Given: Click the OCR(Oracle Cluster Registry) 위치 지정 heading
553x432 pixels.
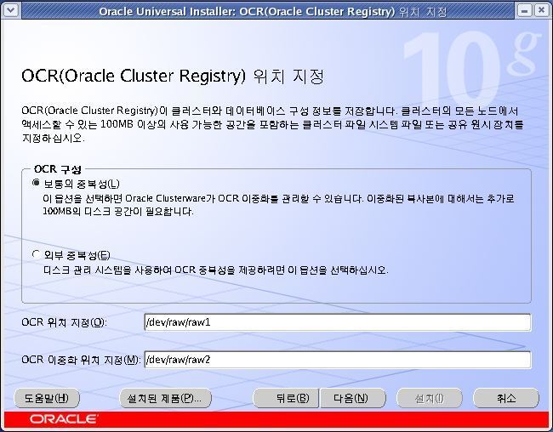Looking at the screenshot, I should pyautogui.click(x=173, y=77).
